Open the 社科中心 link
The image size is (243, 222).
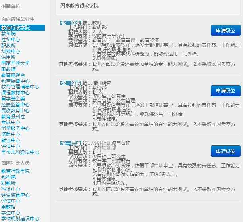[x=11, y=40]
